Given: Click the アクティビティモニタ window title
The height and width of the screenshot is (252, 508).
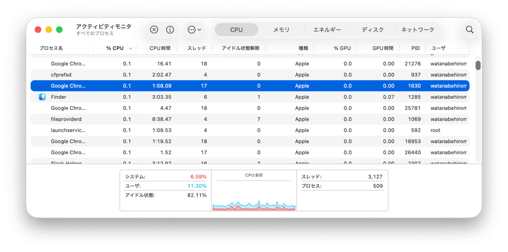Looking at the screenshot, I should (x=104, y=26).
